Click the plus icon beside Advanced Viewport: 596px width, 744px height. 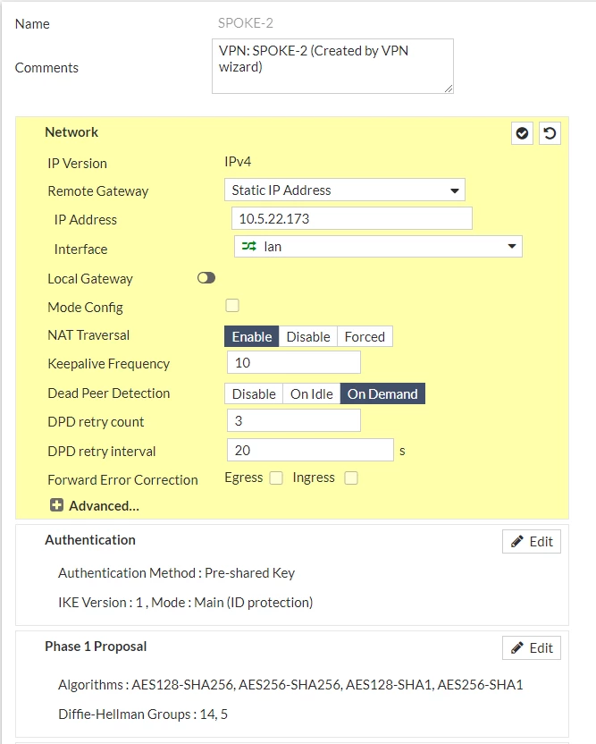click(56, 505)
